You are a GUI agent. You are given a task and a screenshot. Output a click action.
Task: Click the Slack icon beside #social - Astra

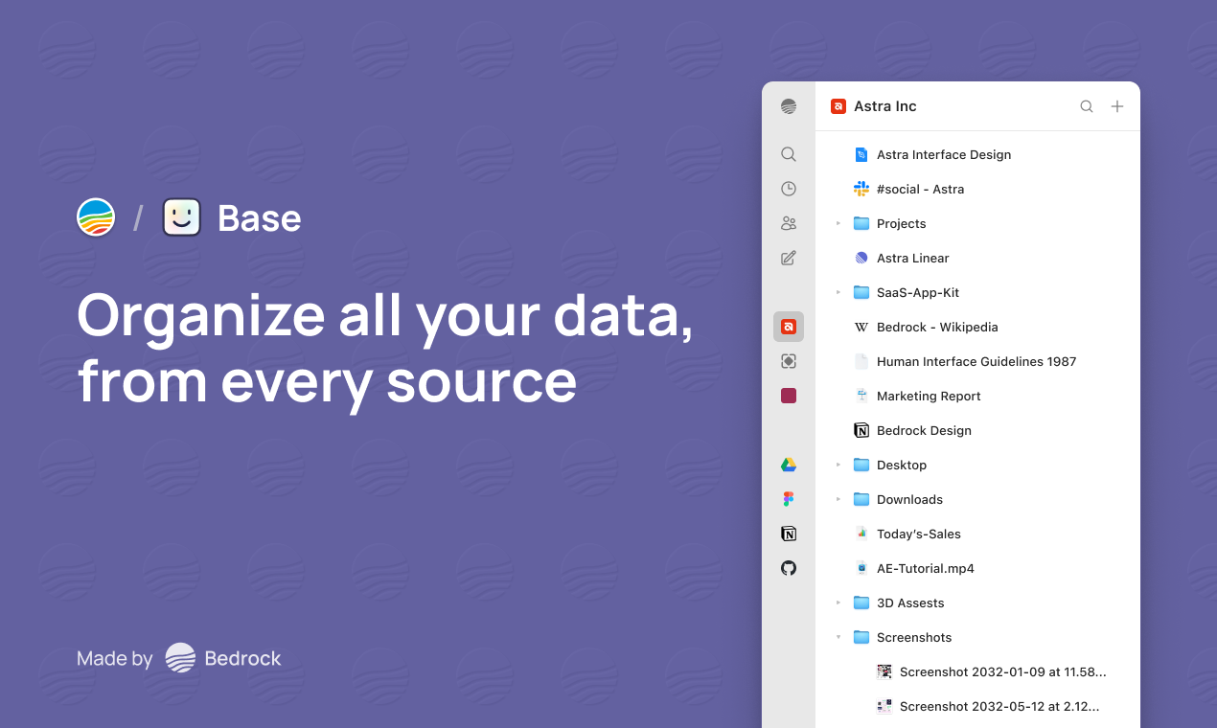tap(861, 189)
